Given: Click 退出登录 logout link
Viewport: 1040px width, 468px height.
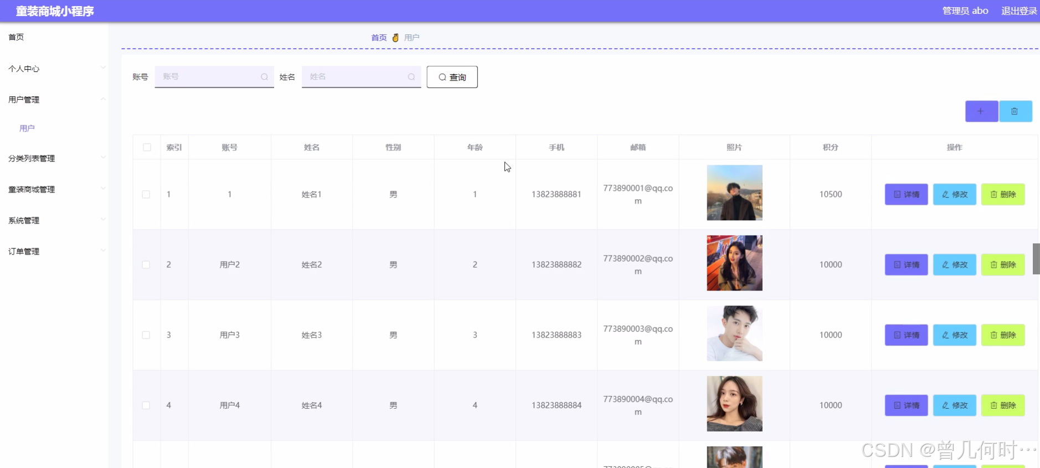Looking at the screenshot, I should click(1019, 11).
